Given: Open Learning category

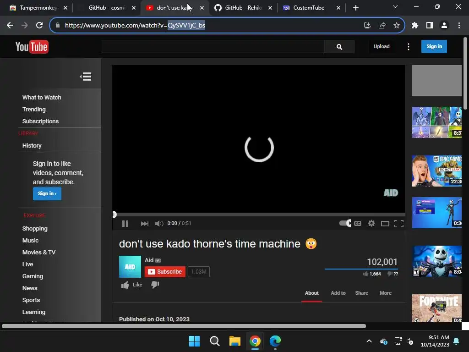Looking at the screenshot, I should pyautogui.click(x=34, y=312).
